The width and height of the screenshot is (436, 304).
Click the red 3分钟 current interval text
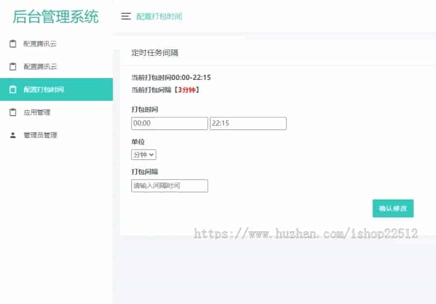(187, 90)
